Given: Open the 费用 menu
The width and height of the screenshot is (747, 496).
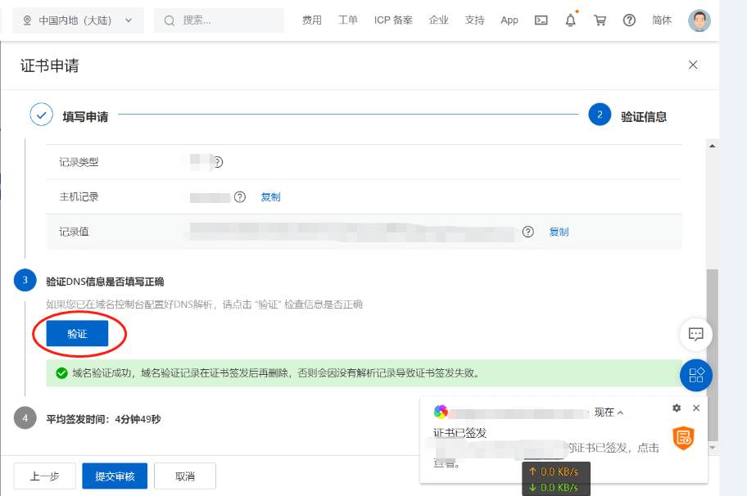Looking at the screenshot, I should point(312,20).
